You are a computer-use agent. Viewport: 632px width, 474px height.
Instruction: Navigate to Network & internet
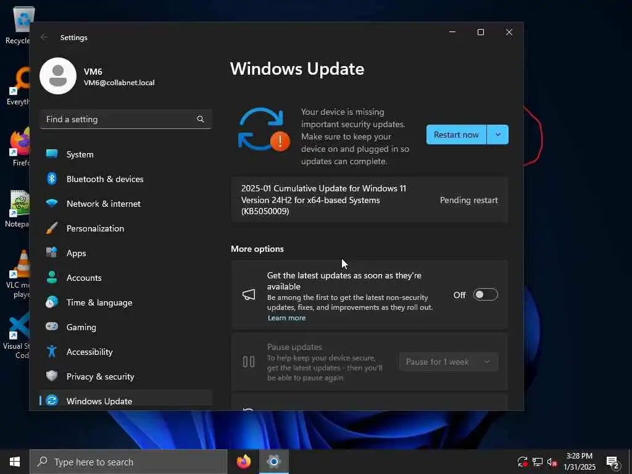pos(126,203)
